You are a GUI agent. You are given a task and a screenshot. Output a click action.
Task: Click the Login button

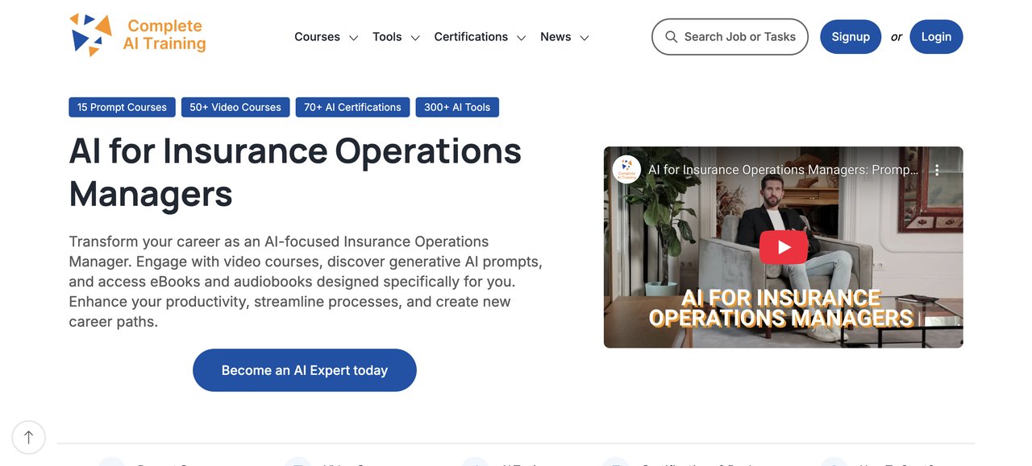(936, 37)
